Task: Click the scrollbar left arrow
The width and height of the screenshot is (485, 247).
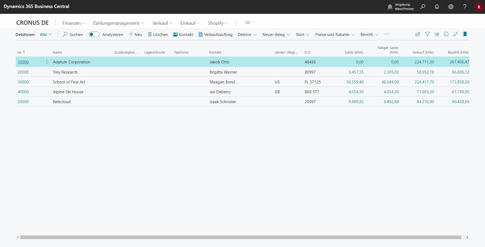Action: 18,237
